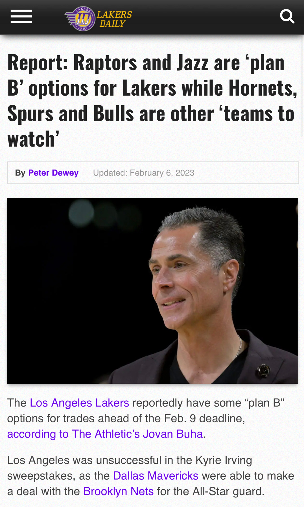Open the hamburger navigation menu

pyautogui.click(x=21, y=16)
